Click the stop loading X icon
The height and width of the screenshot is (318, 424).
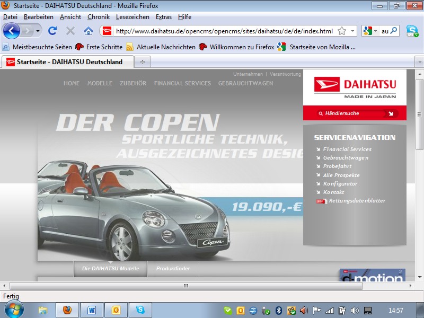tap(70, 31)
